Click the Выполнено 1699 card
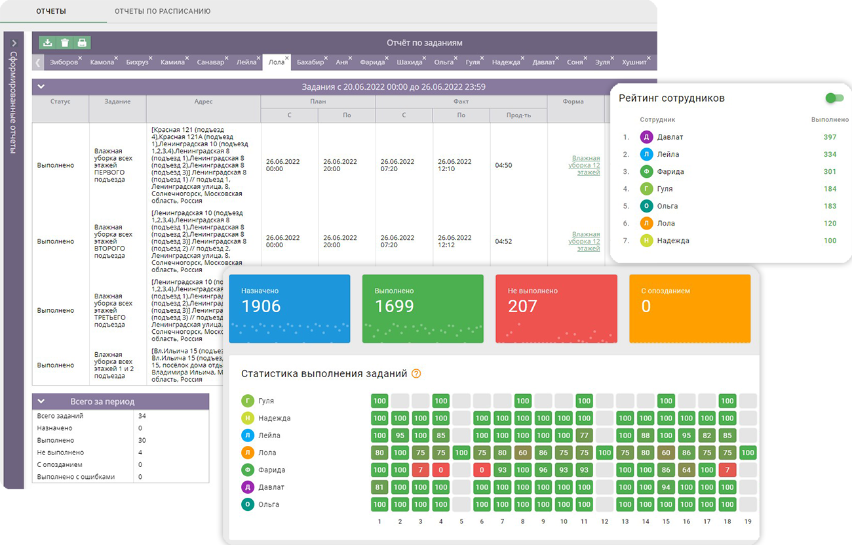The image size is (852, 545). 423,308
